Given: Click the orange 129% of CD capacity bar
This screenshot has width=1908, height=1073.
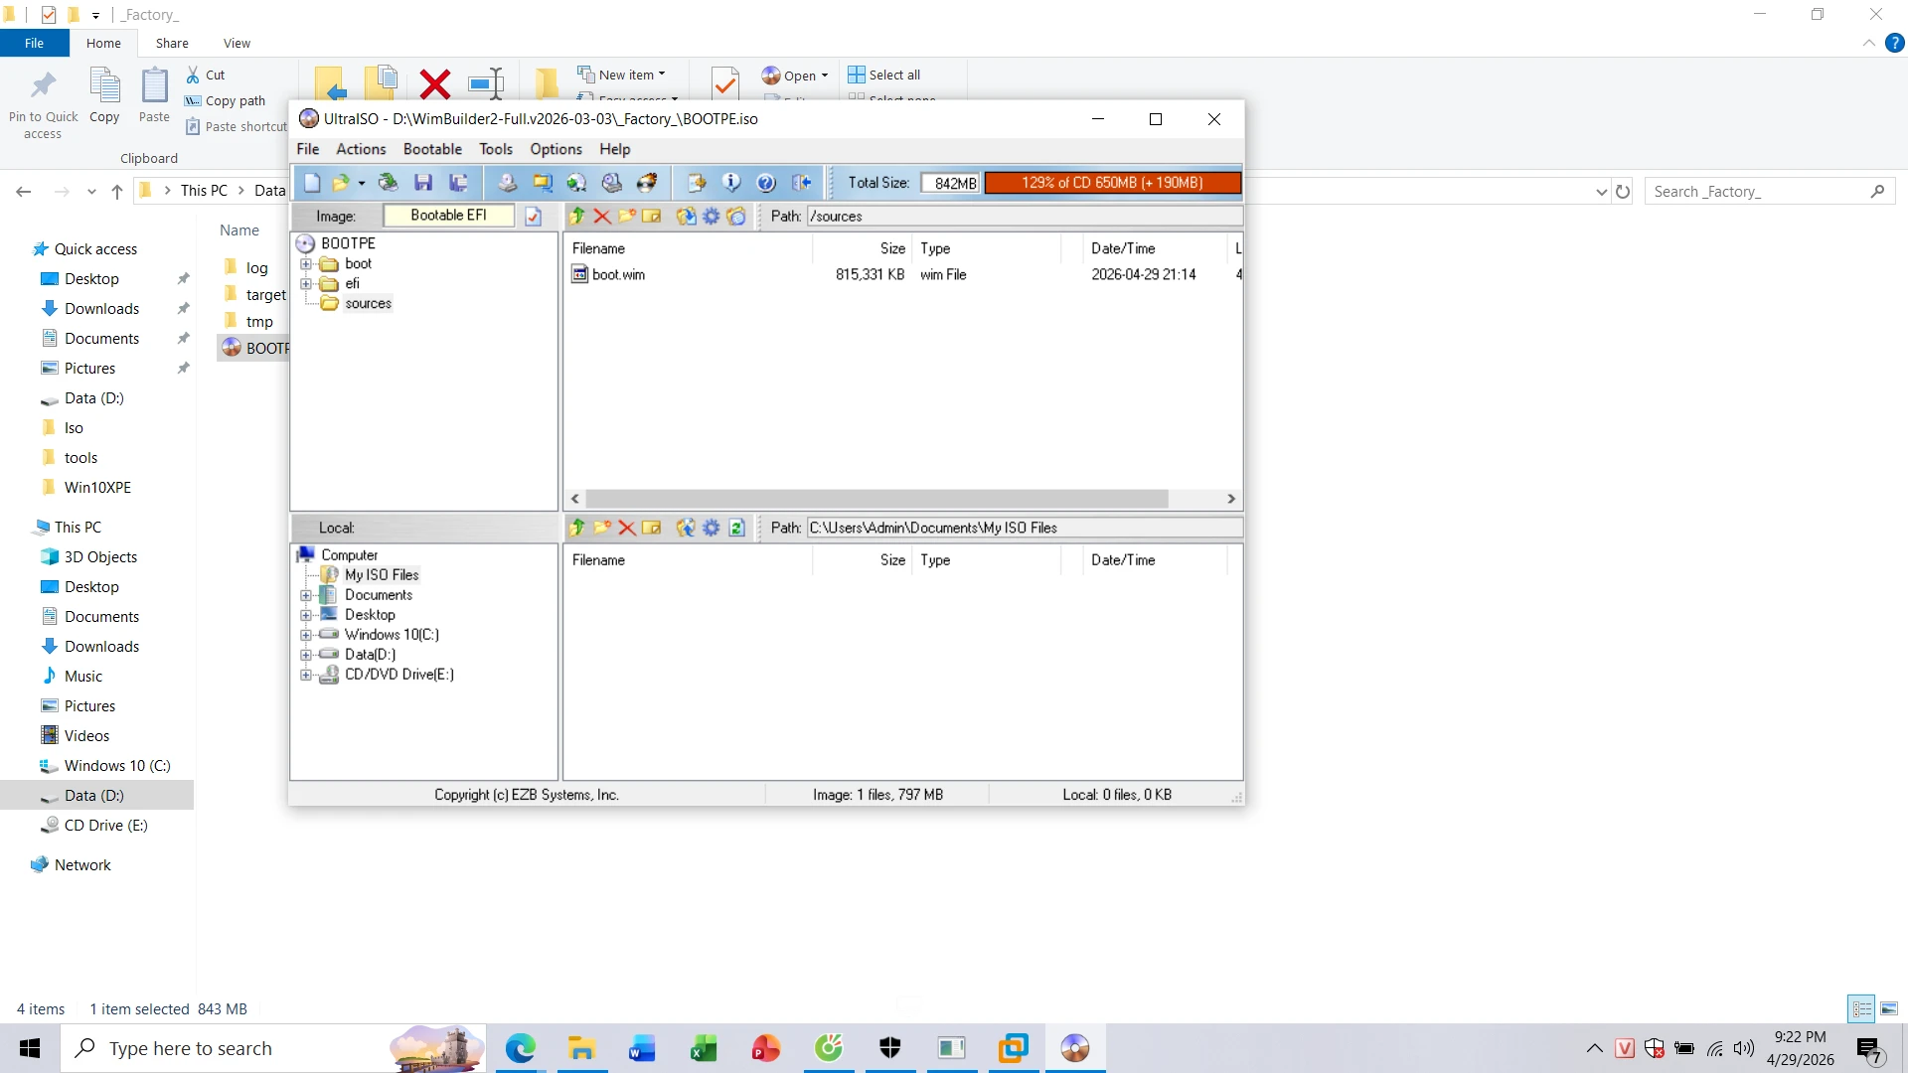Looking at the screenshot, I should click(1113, 182).
